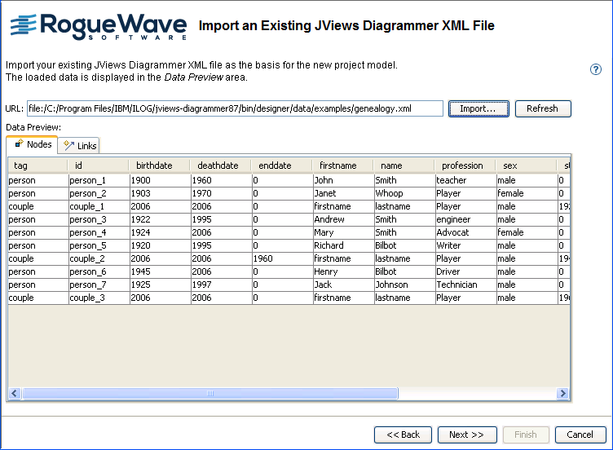The height and width of the screenshot is (450, 613).
Task: Click the scroll left arrow of table
Action: 15,394
